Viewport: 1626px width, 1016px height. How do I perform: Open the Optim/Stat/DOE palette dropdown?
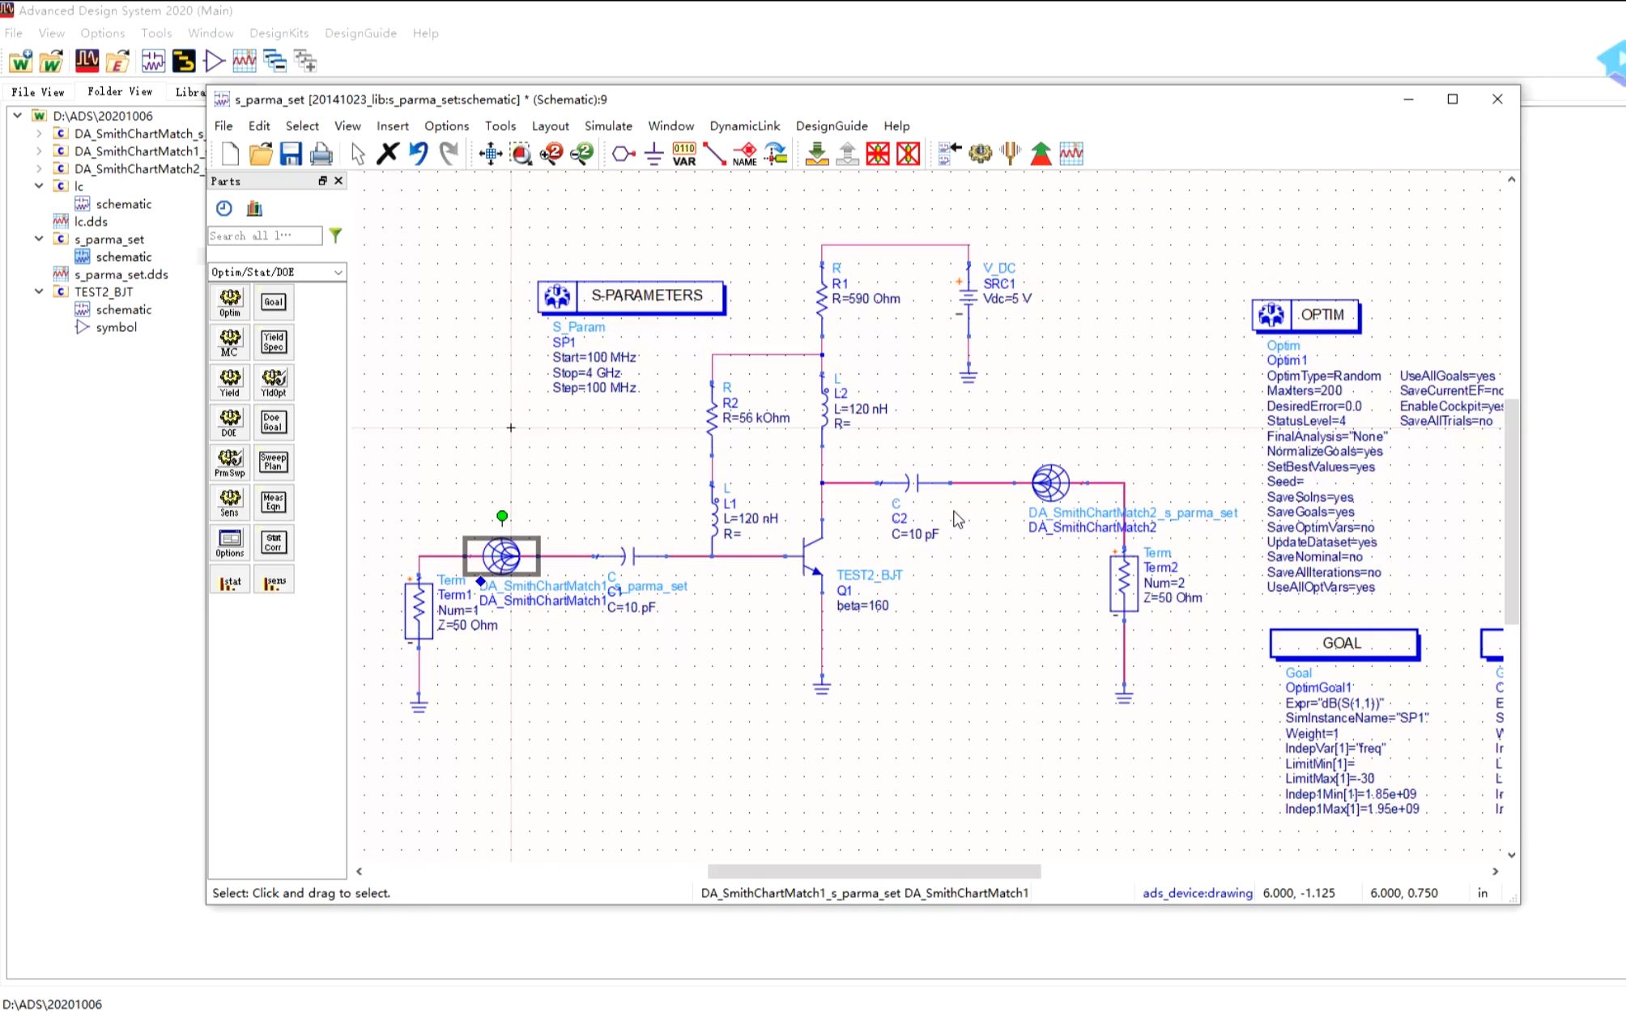point(338,273)
